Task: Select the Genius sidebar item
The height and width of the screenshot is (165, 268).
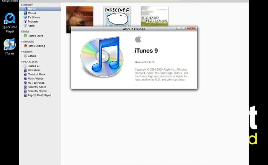Action: click(x=32, y=56)
